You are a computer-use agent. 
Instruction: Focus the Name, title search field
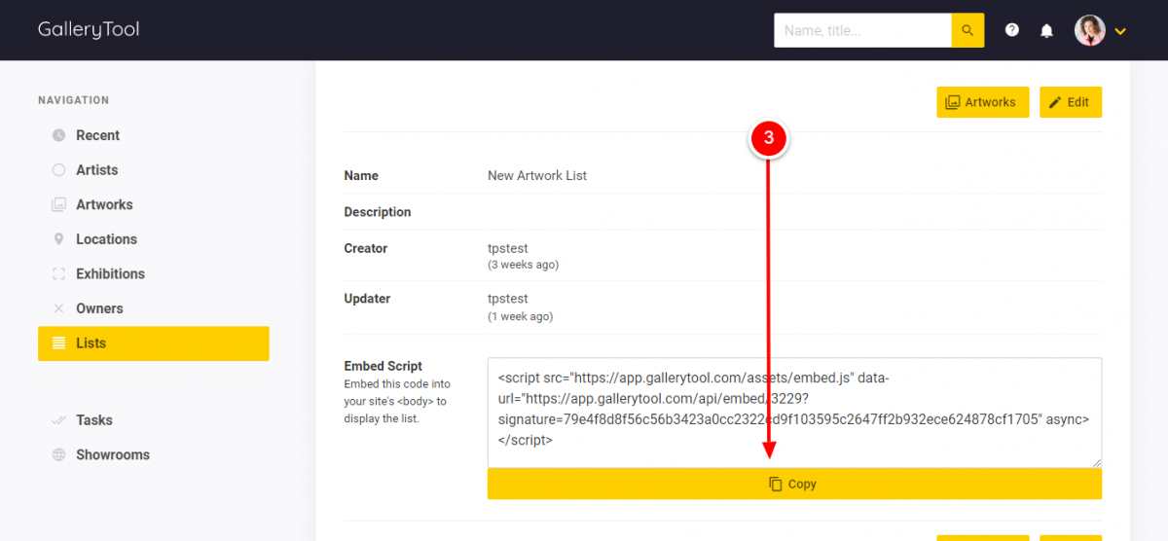click(862, 30)
